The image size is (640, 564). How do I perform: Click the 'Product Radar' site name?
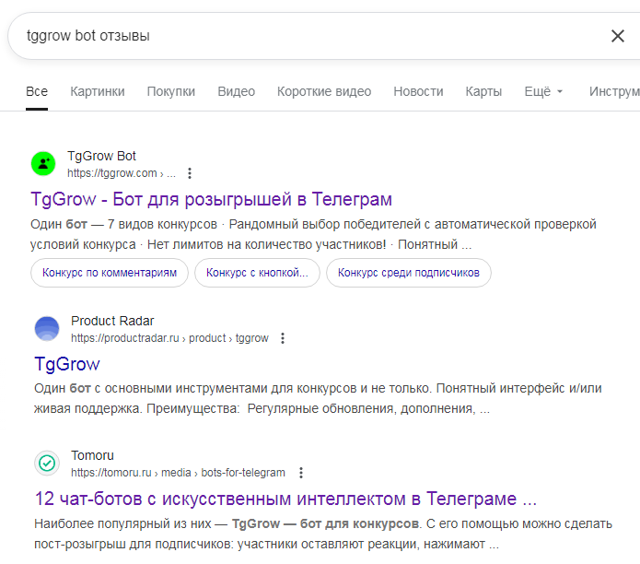pyautogui.click(x=112, y=321)
